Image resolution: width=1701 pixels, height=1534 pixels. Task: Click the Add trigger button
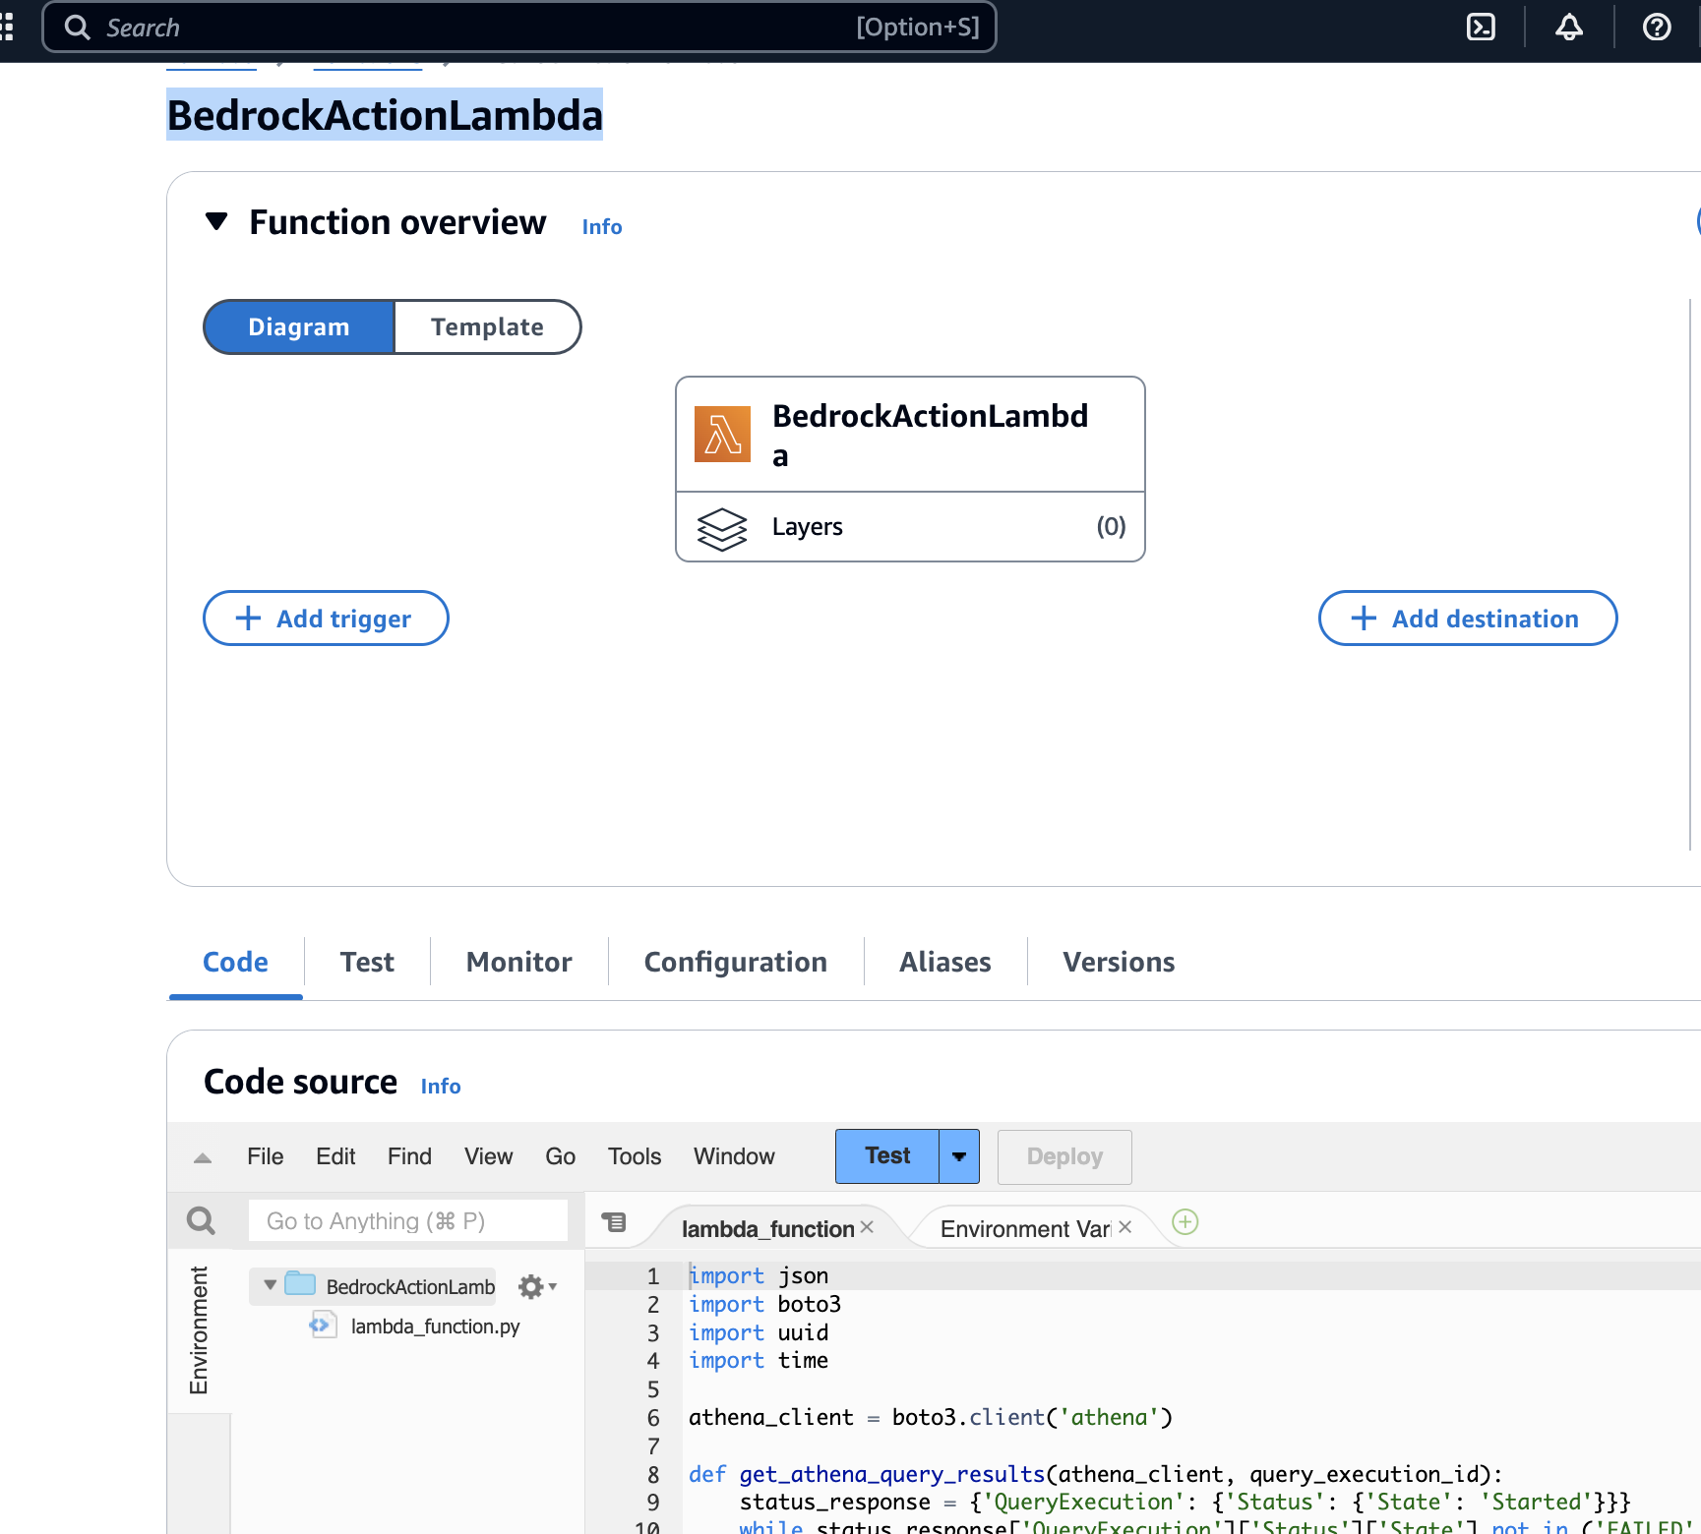point(326,619)
